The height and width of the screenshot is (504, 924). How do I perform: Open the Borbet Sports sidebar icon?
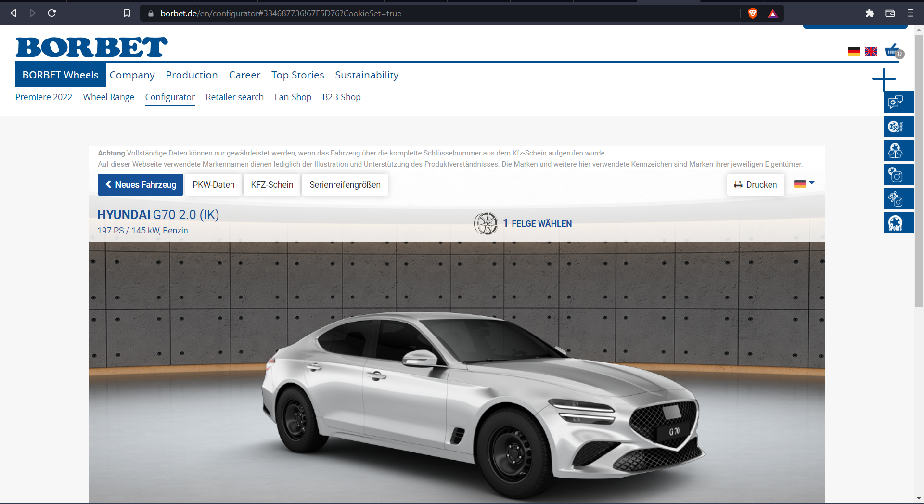click(x=898, y=223)
